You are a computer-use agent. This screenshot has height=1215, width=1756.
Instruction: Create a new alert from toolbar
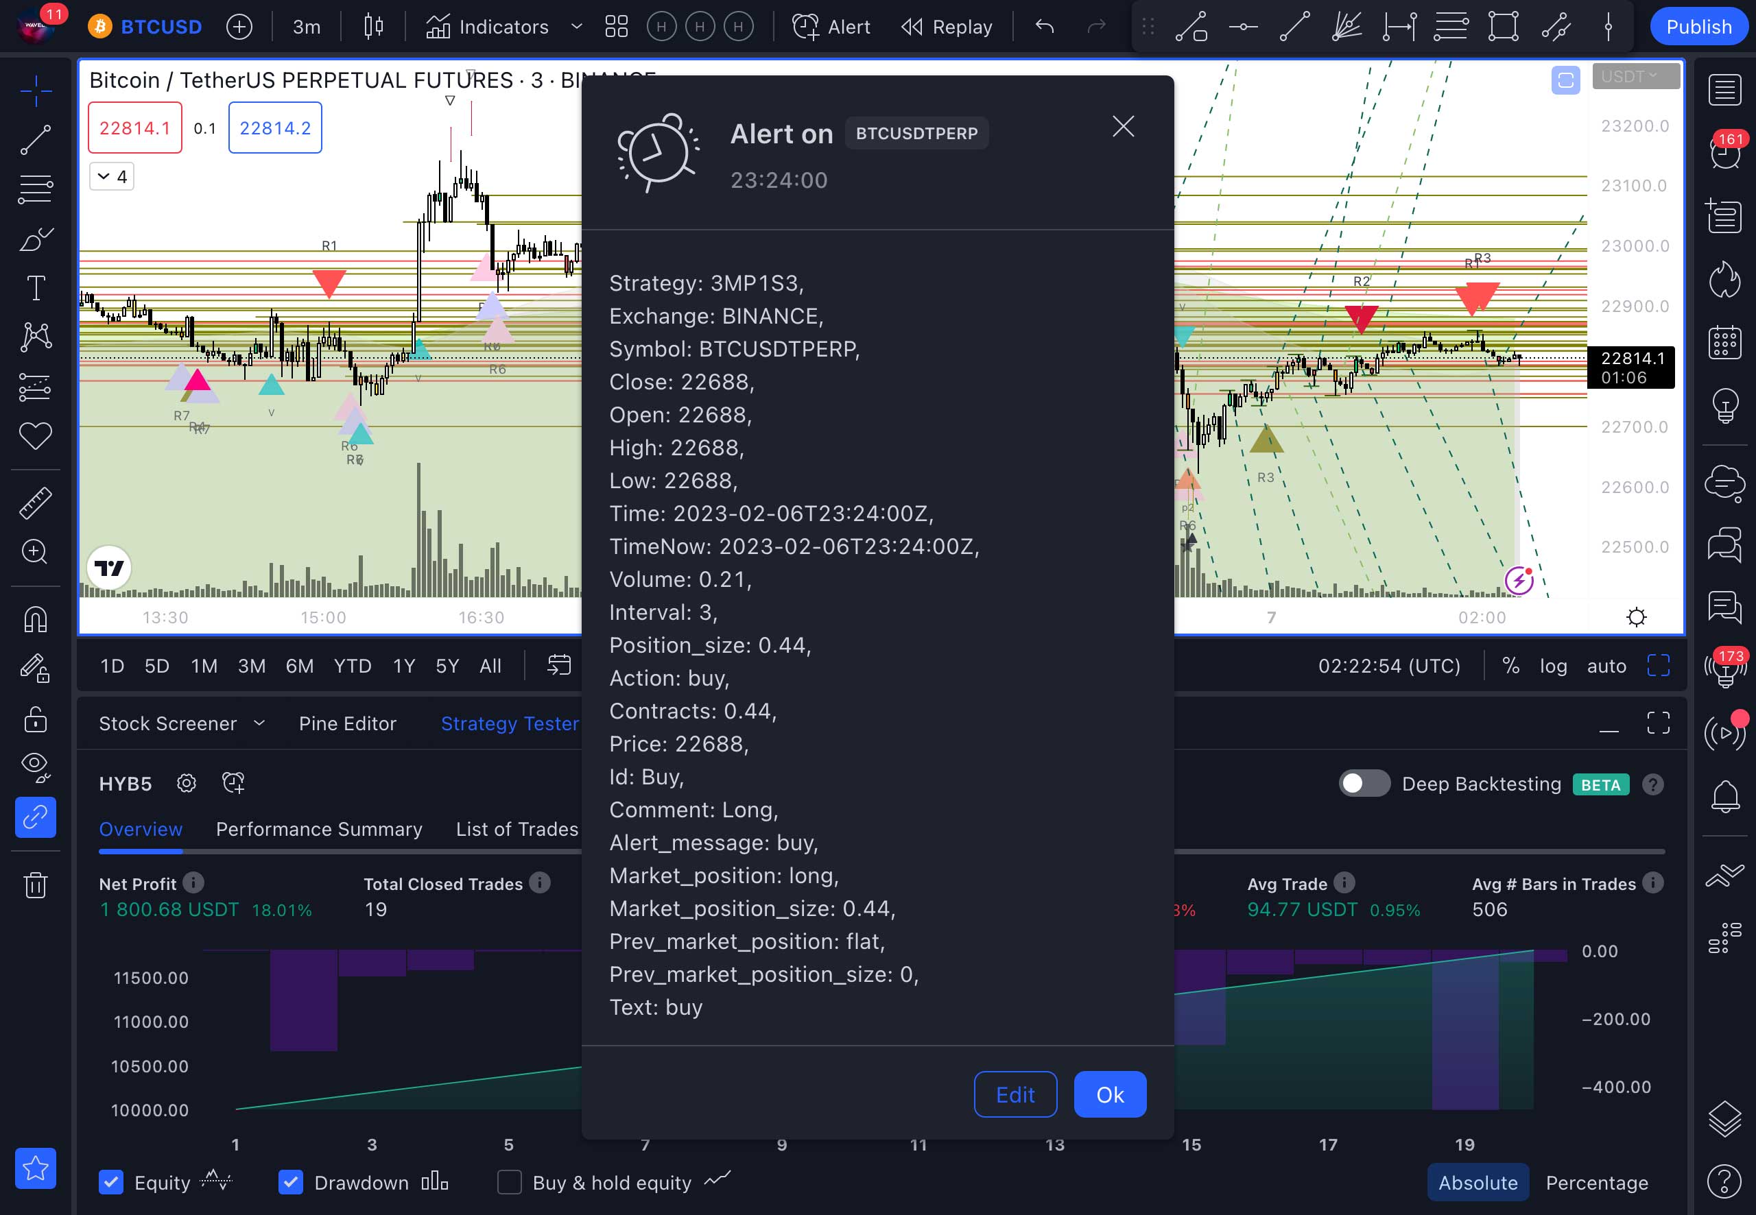coord(831,27)
